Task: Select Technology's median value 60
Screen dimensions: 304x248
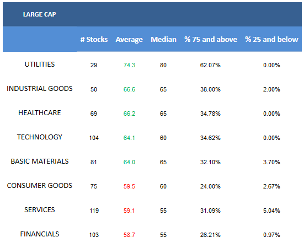Action: tap(163, 138)
